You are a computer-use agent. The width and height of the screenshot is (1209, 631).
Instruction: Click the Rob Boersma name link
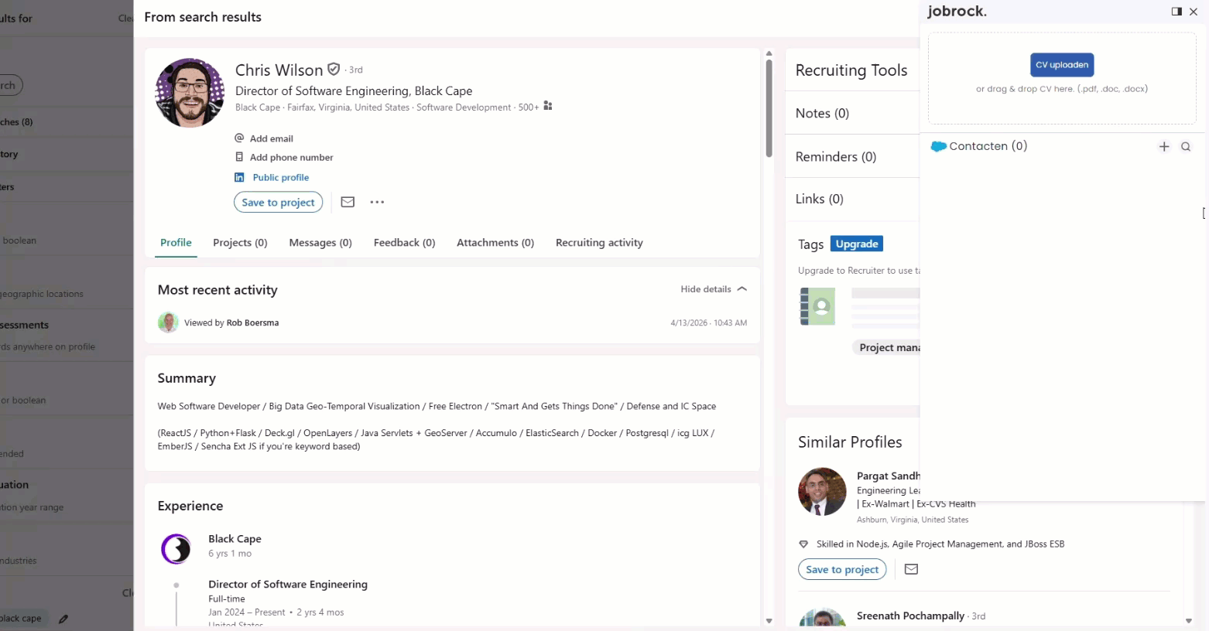252,322
